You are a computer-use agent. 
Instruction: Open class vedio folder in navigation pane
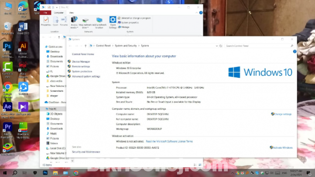tap(54, 81)
